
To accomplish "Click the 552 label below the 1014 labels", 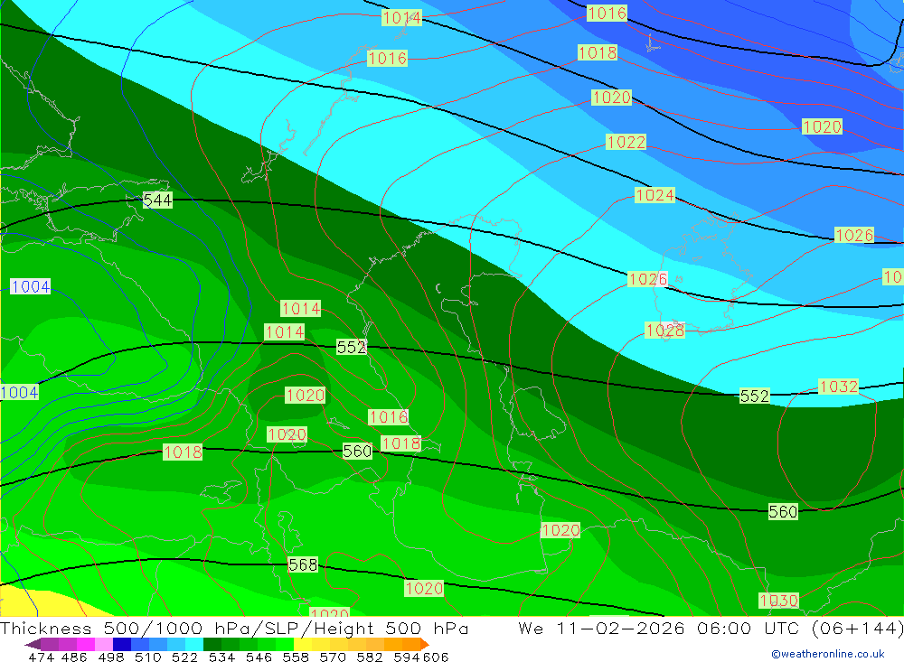I will 351,347.
